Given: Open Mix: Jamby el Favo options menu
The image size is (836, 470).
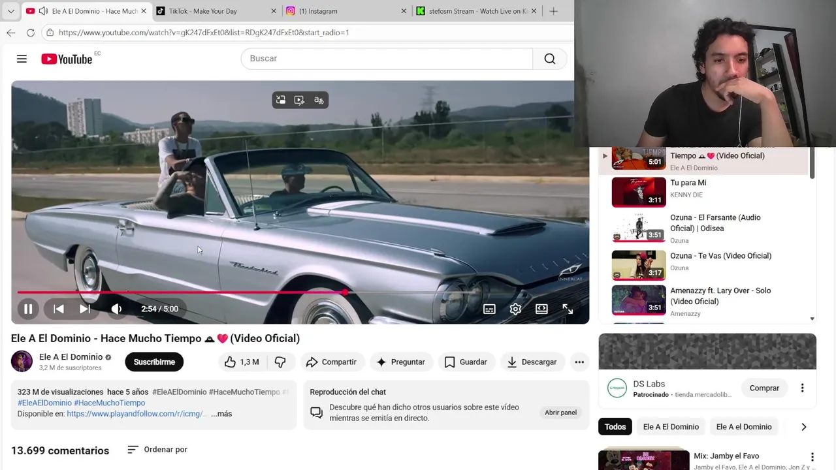Looking at the screenshot, I should 812,457.
